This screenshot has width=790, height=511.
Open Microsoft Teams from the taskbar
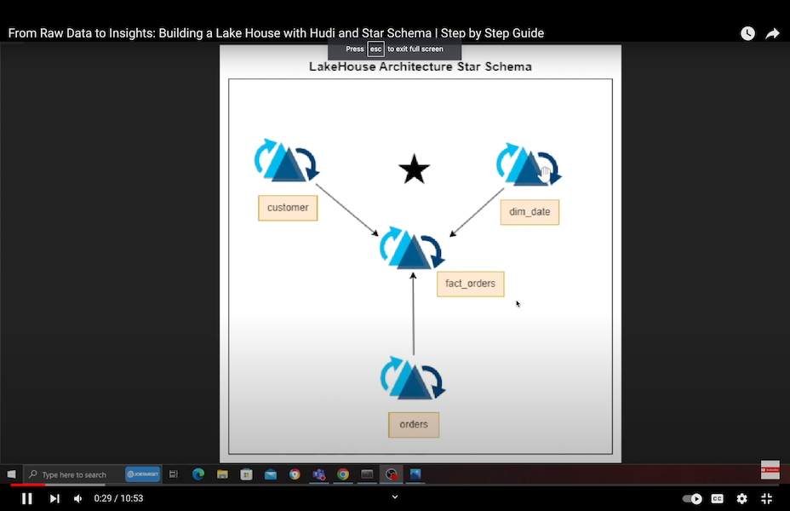click(319, 474)
